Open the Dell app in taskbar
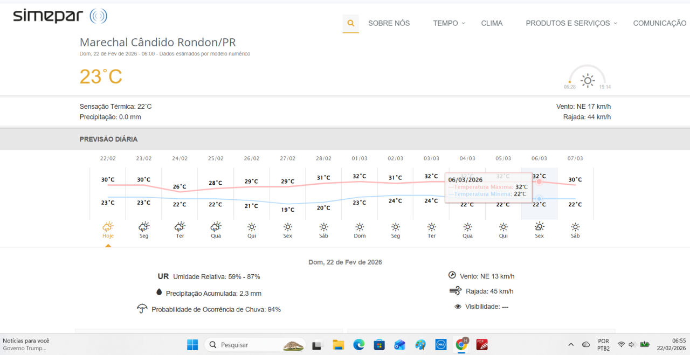Image resolution: width=690 pixels, height=355 pixels. pos(440,345)
